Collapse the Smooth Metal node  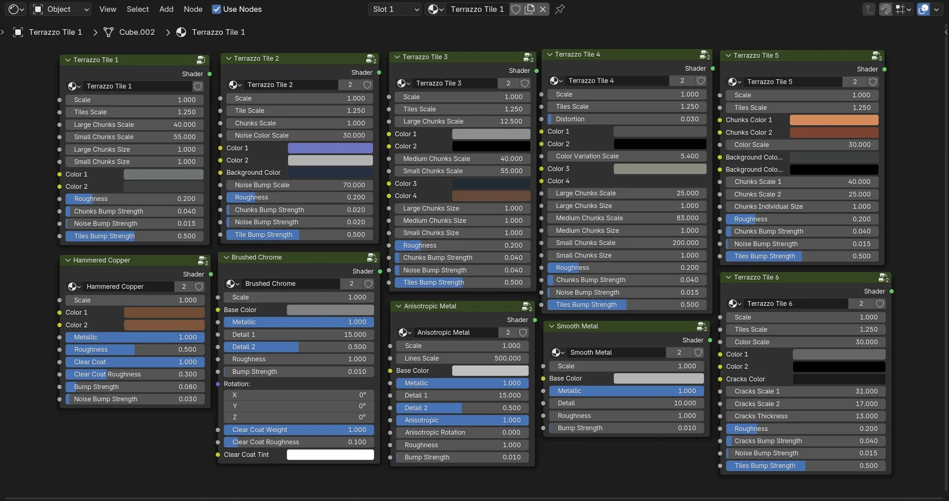click(552, 326)
